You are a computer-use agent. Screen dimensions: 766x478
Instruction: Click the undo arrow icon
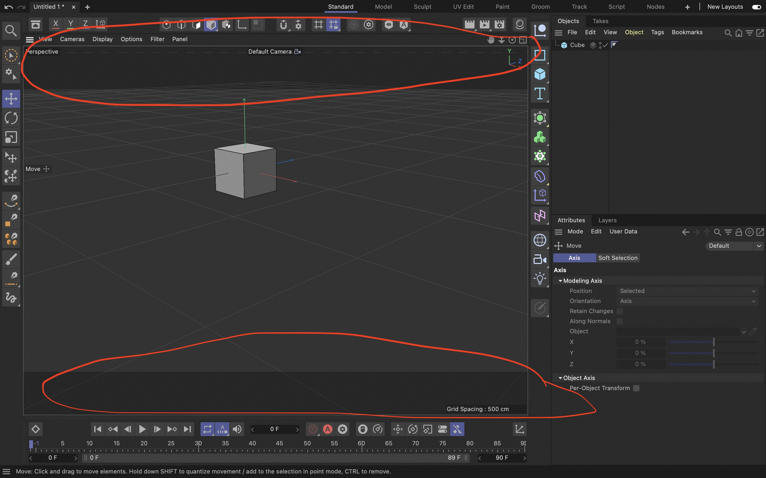(x=9, y=7)
